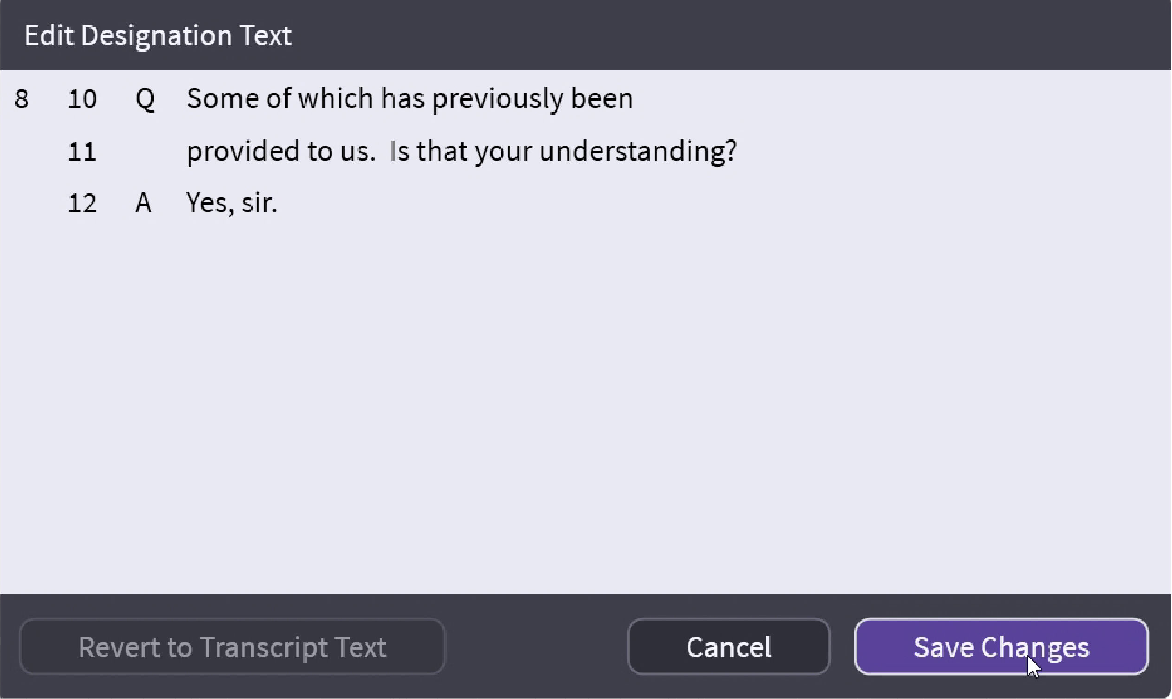Screen dimensions: 1172x699
Task: Click the word "us." in line 11
Action: coord(358,152)
